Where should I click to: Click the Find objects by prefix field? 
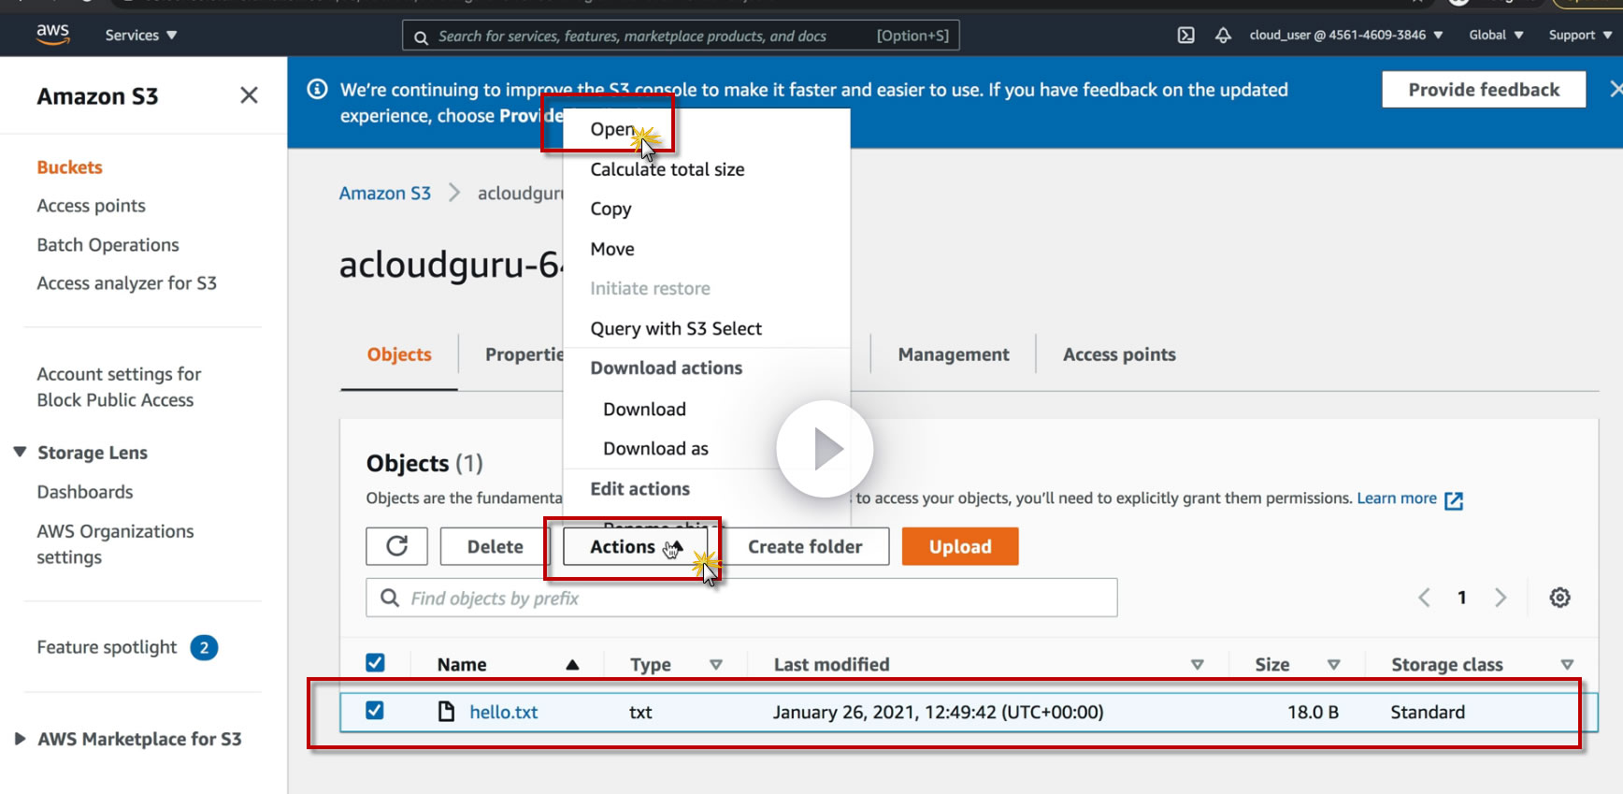tap(741, 598)
